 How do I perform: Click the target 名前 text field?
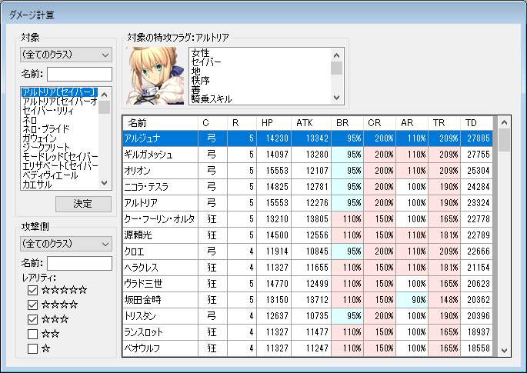tap(79, 75)
